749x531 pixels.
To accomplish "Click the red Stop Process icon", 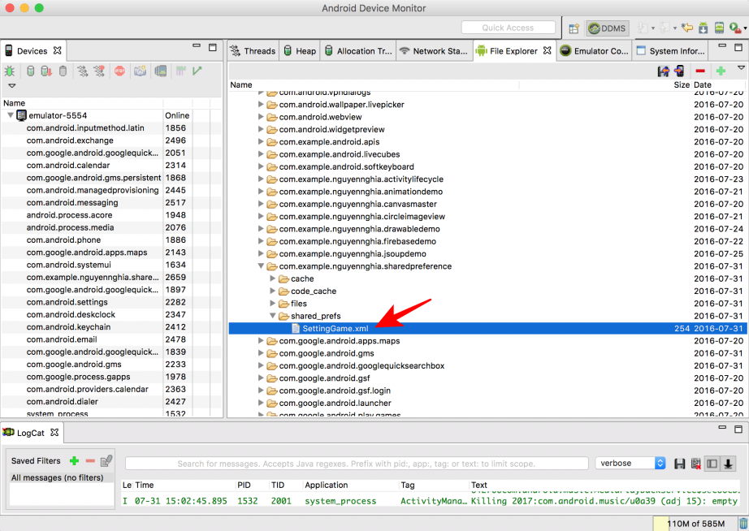I will point(119,71).
